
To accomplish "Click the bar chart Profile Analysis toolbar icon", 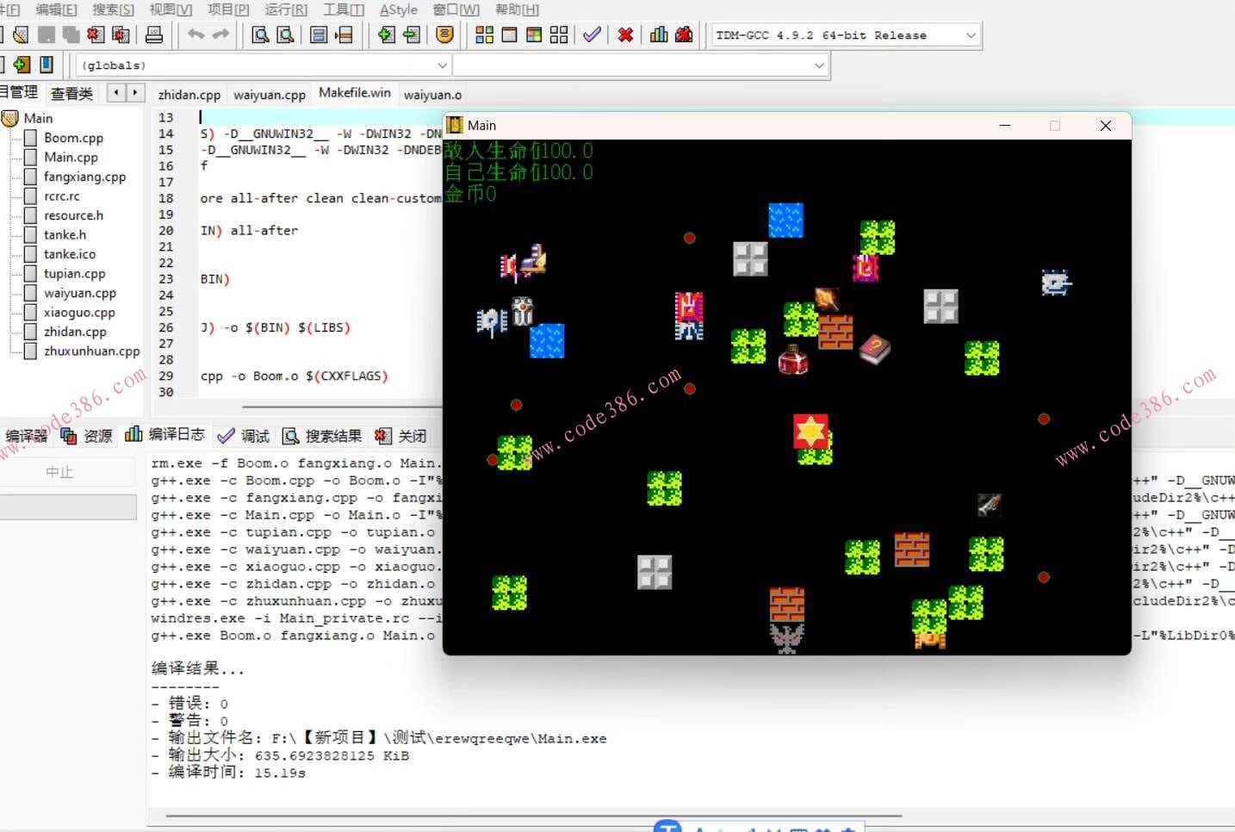I will click(659, 34).
